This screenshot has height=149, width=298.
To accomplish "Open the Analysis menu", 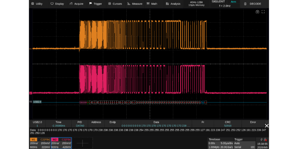I will 173,4.
